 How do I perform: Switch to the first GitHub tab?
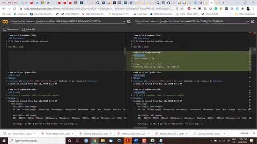coord(98,3)
